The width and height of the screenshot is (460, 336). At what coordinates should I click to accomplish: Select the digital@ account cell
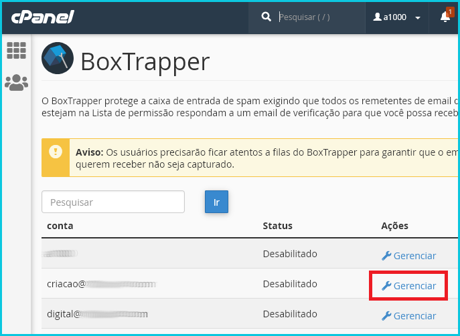click(97, 314)
